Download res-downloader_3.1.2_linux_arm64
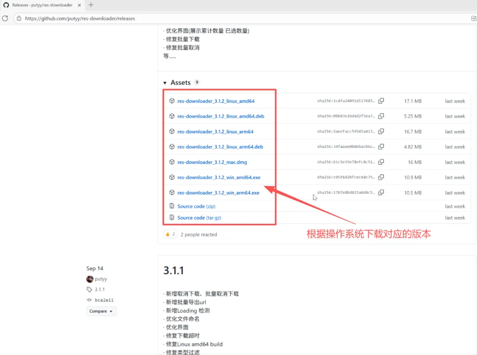The height and width of the screenshot is (355, 477). pyautogui.click(x=216, y=132)
